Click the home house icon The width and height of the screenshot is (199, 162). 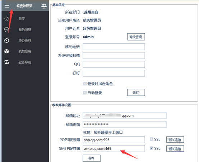click(6, 19)
